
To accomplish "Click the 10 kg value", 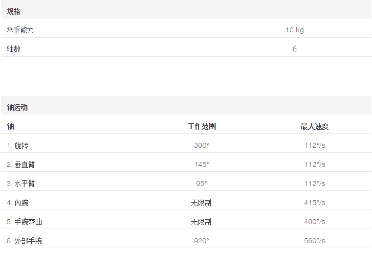I will click(x=294, y=30).
